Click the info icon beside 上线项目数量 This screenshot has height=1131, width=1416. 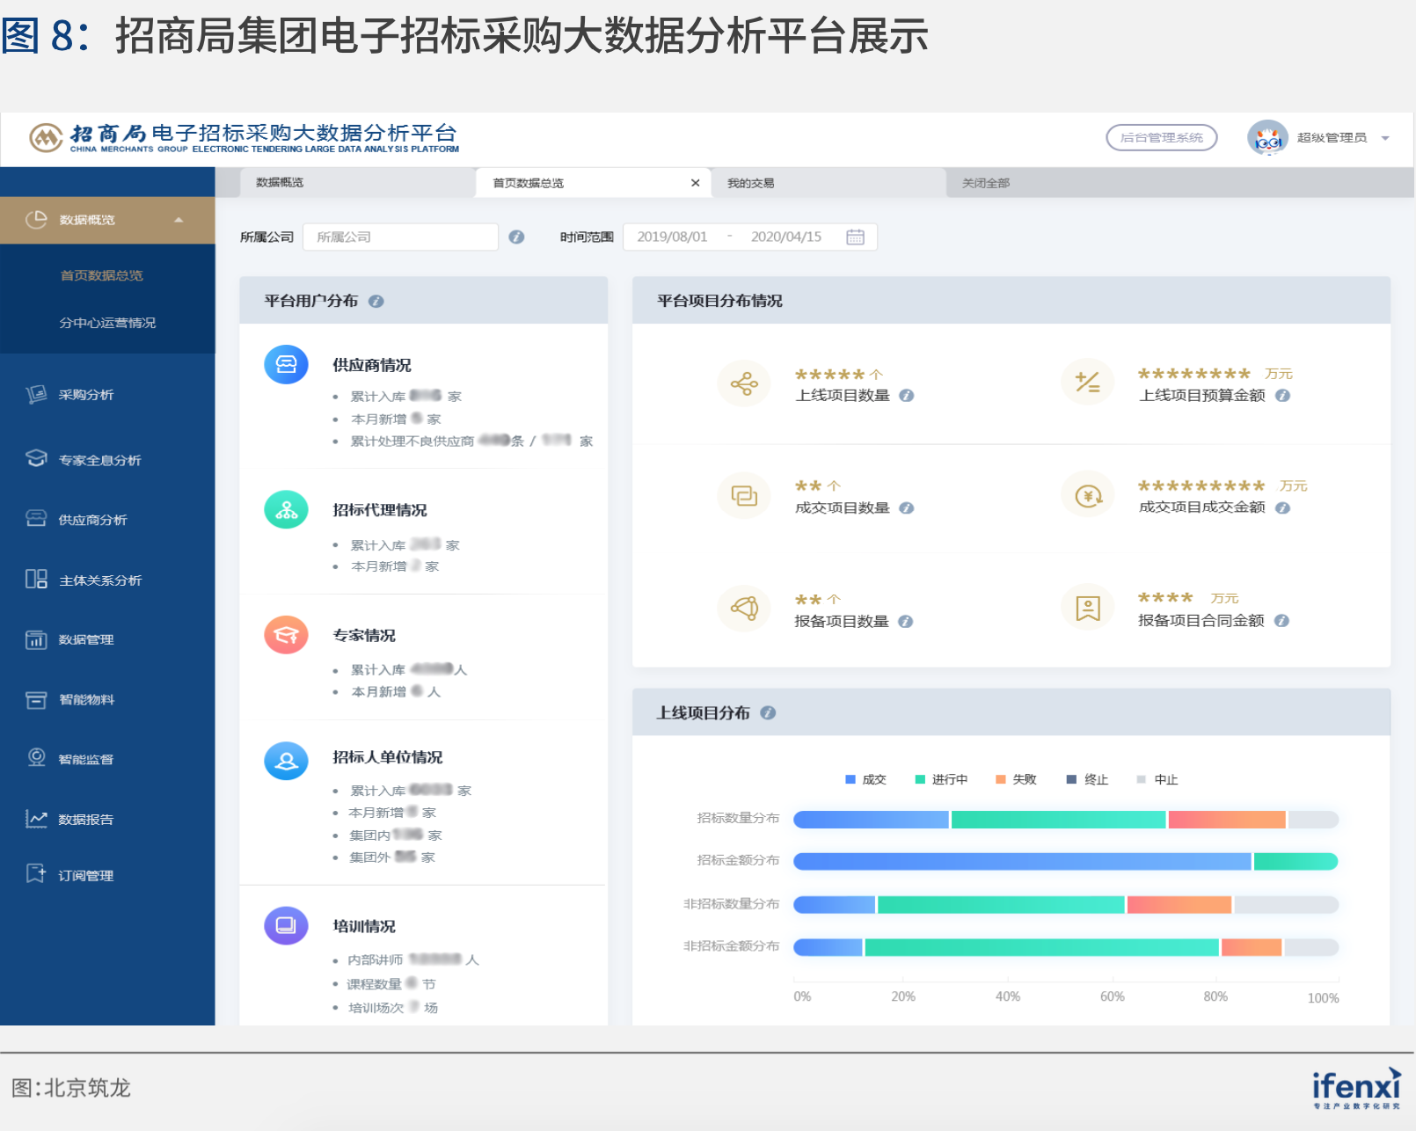(907, 396)
